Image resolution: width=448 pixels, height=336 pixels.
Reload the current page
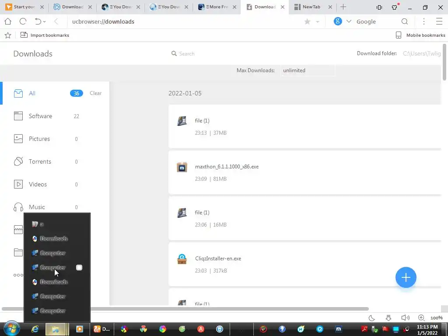click(x=23, y=21)
